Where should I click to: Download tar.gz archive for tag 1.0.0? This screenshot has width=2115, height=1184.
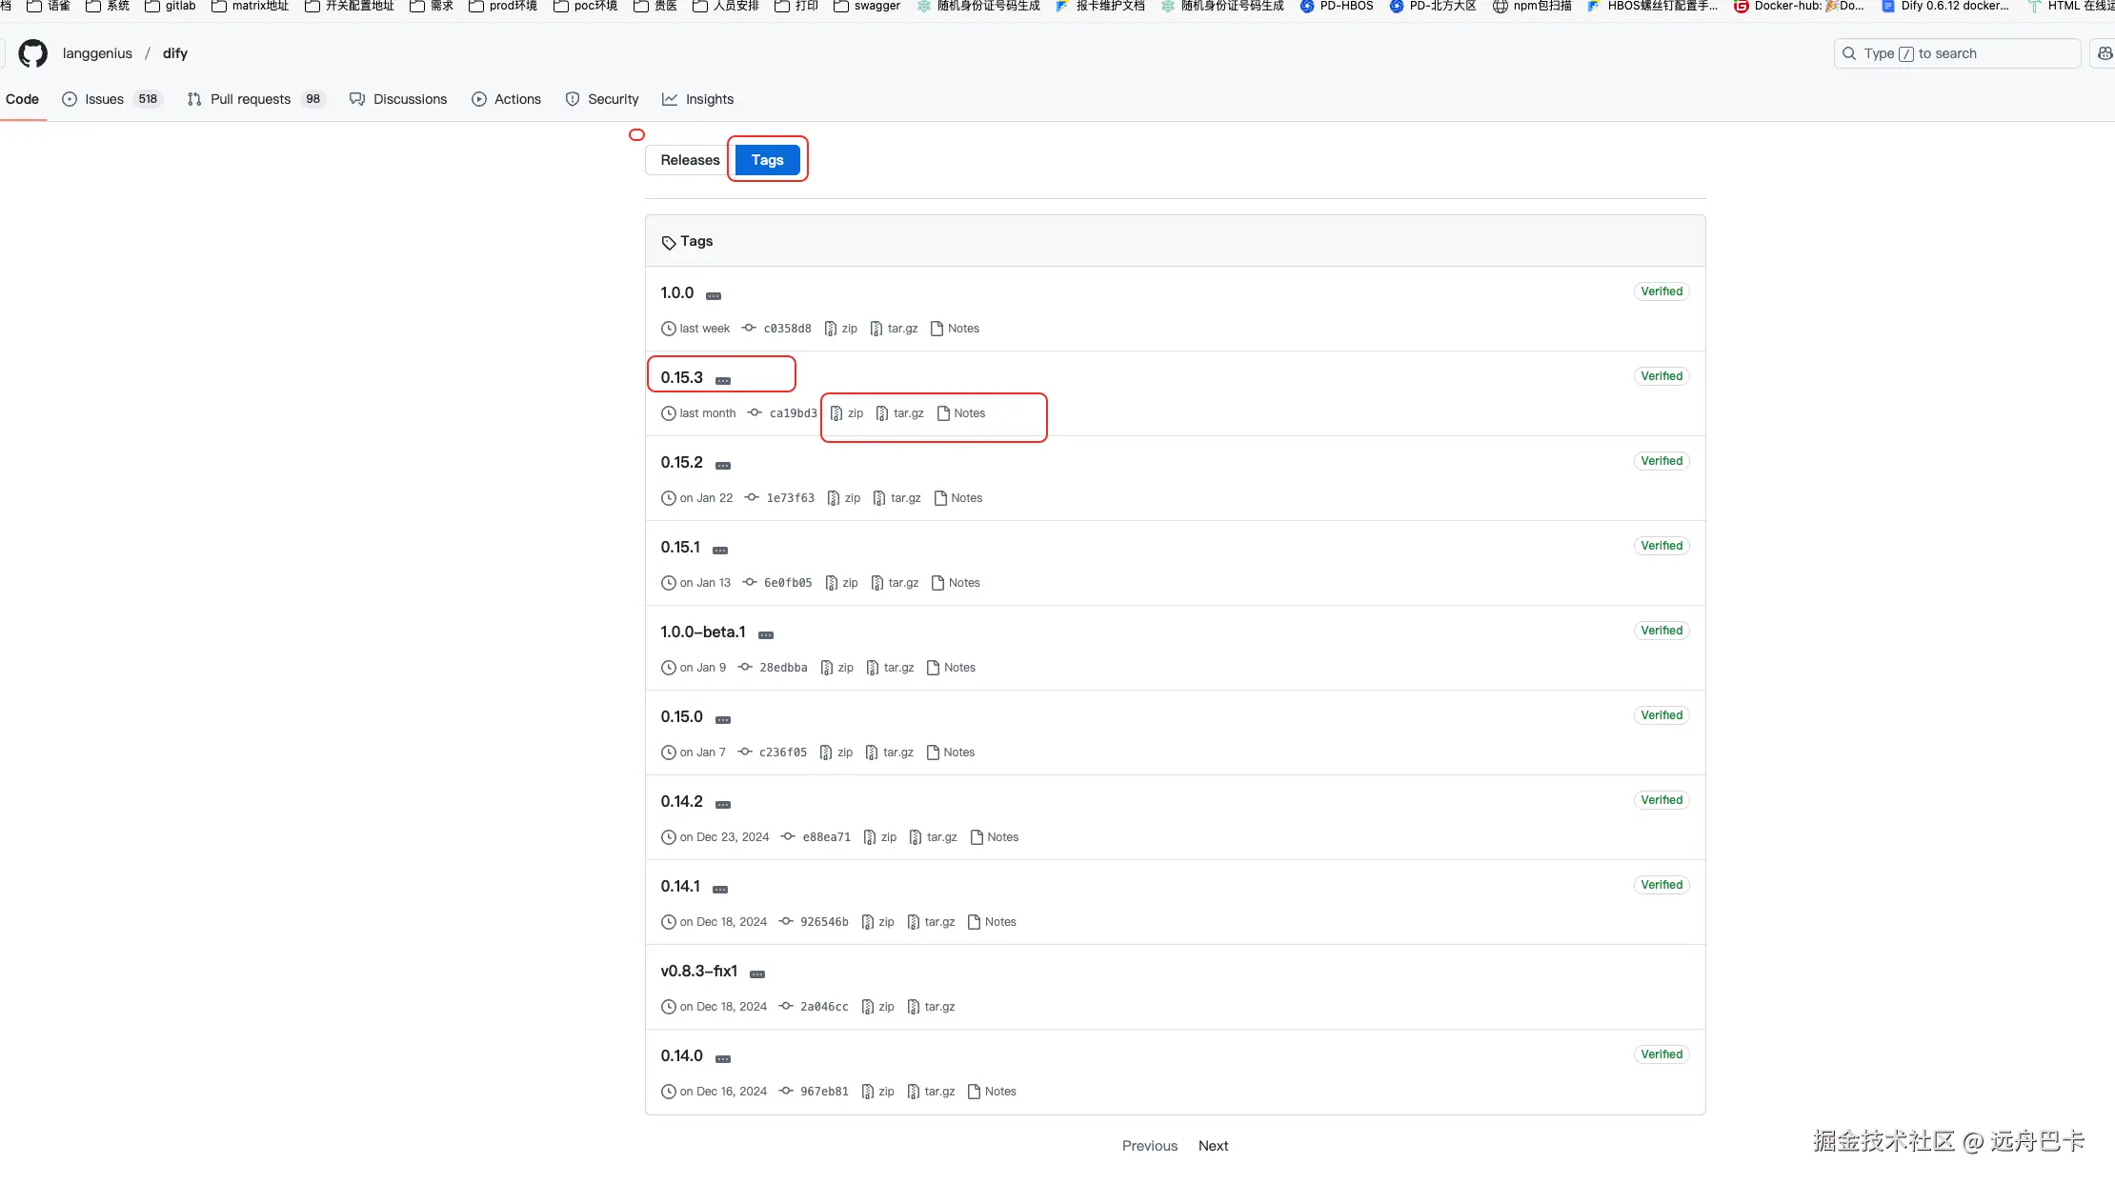tap(894, 329)
